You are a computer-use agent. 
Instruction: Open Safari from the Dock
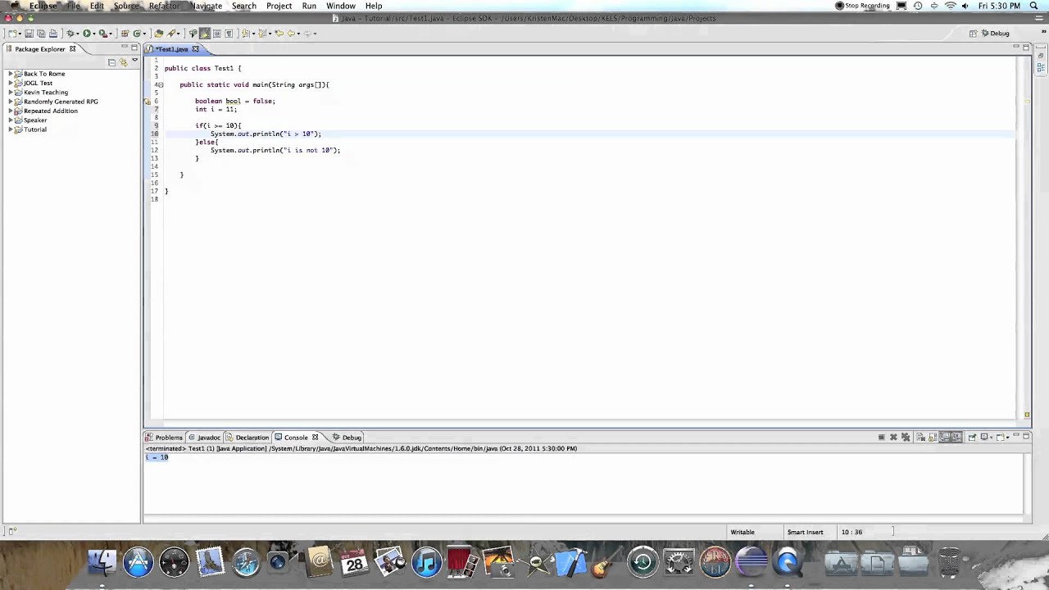246,562
